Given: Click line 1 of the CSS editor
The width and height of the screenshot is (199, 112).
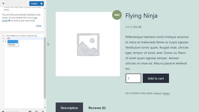Looking at the screenshot, I should pos(24,36).
